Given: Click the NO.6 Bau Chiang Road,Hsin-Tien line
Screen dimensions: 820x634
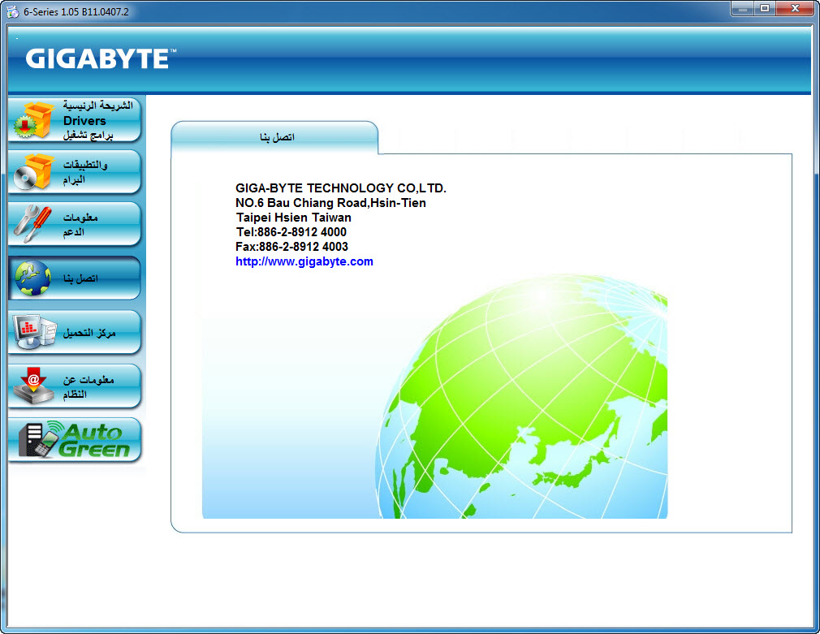Looking at the screenshot, I should (330, 202).
